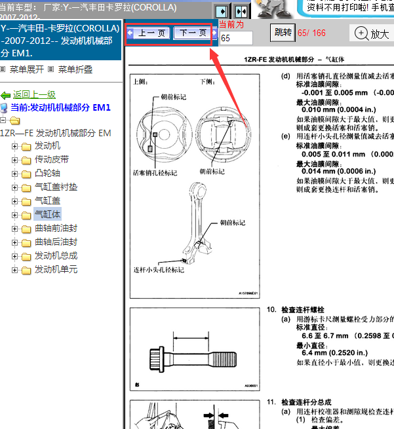Expand the 气缸盖 folder plus box
This screenshot has width=394, height=429.
click(14, 201)
